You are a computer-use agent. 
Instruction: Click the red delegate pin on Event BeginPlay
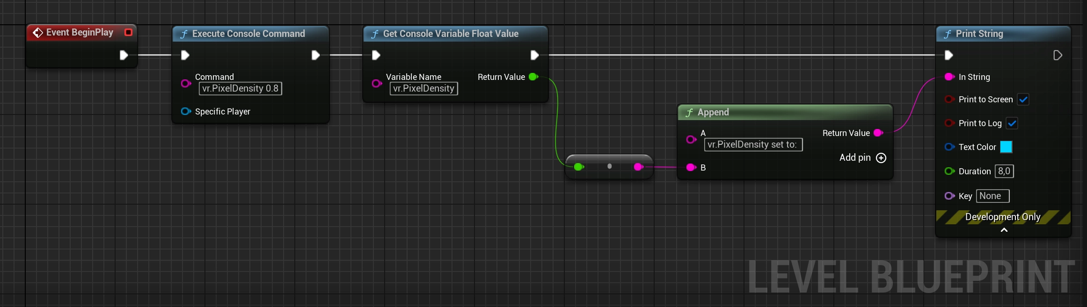[128, 32]
